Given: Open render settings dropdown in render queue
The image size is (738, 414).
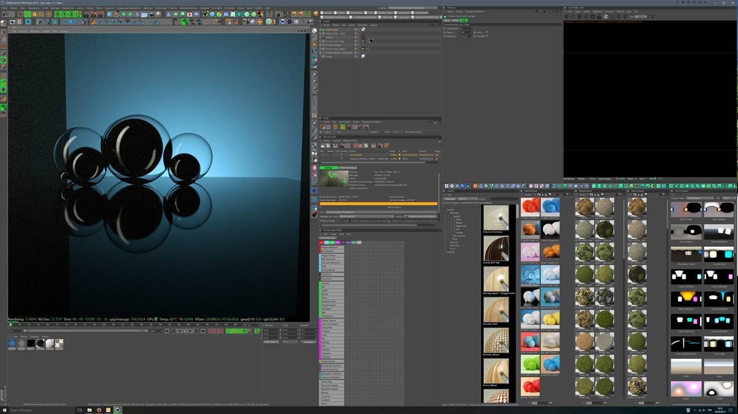Looking at the screenshot, I should tap(366, 217).
